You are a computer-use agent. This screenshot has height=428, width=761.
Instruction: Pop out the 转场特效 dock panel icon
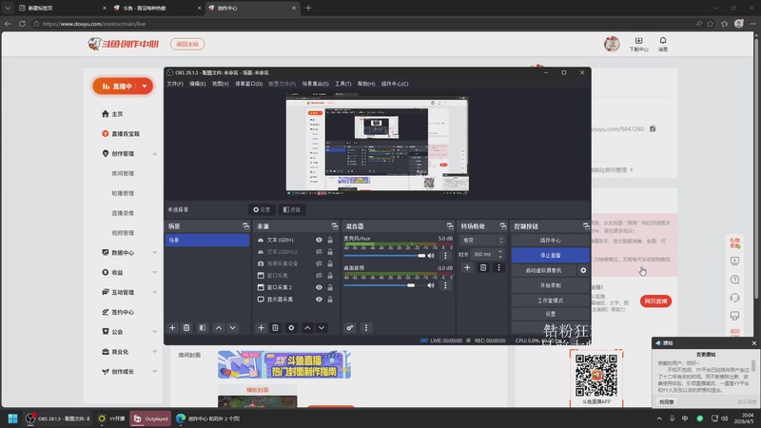(503, 226)
